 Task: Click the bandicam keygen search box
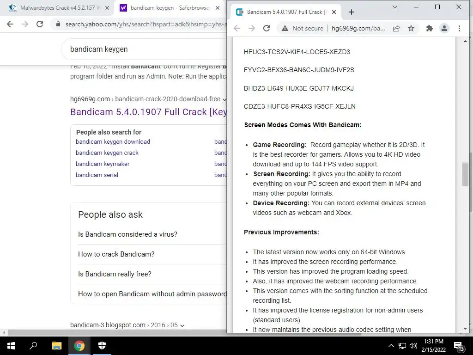coord(145,49)
